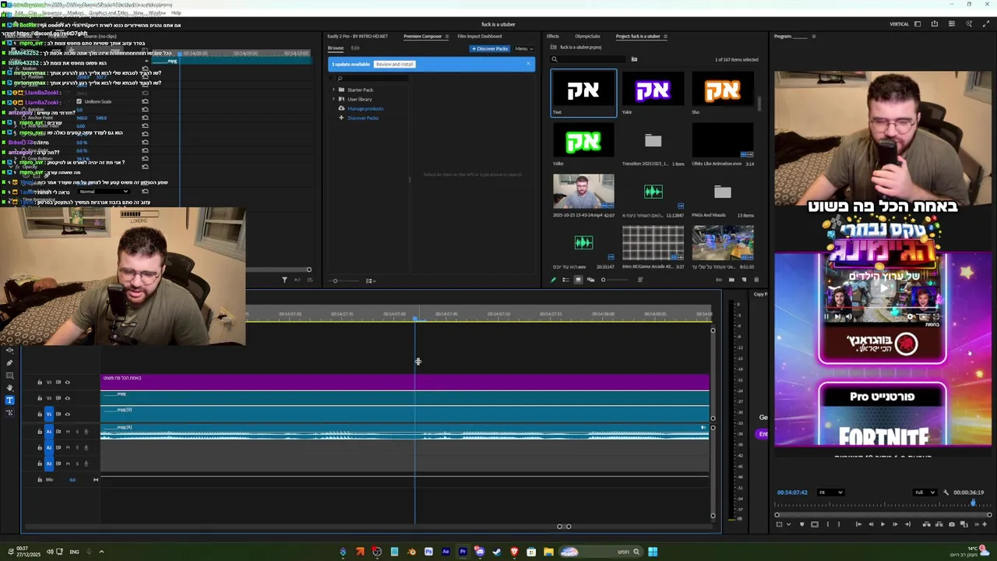Open the Premiere Composer panel menu icon
997x561 pixels.
(447, 36)
